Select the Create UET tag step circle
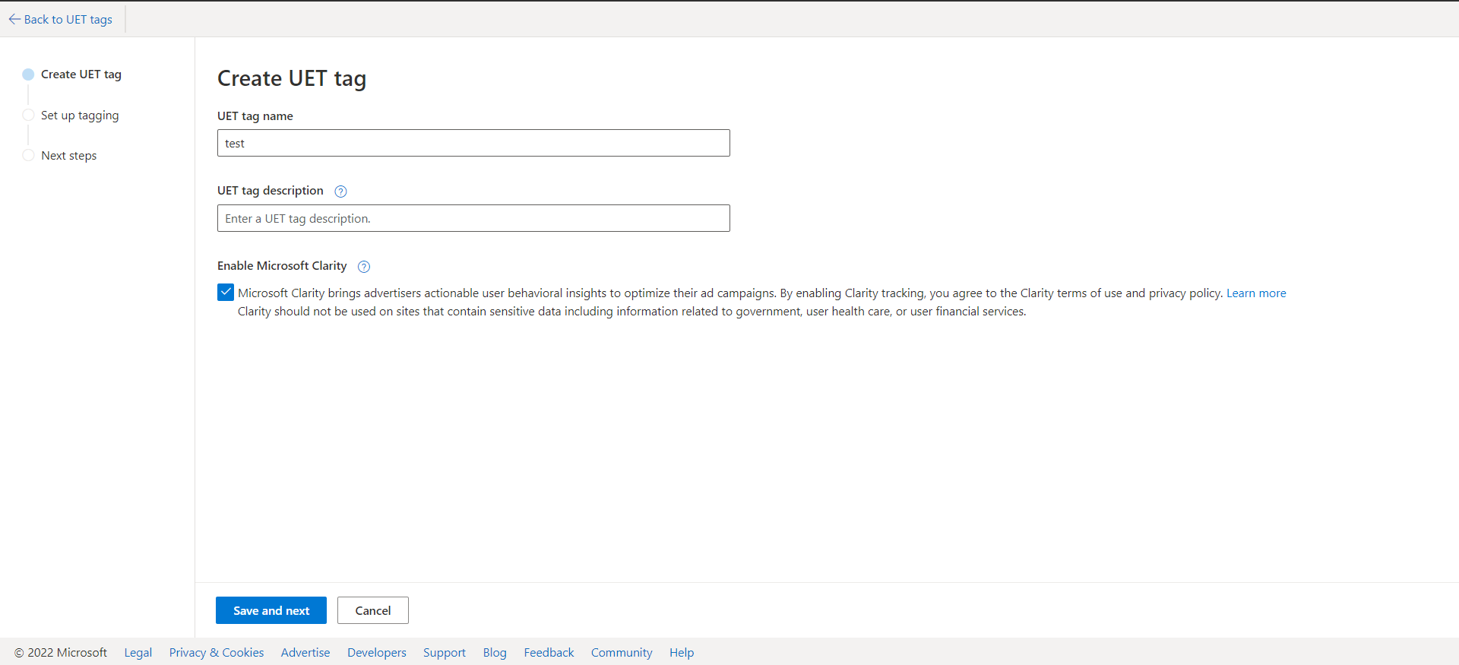Screen dimensions: 1459x665 coord(28,74)
